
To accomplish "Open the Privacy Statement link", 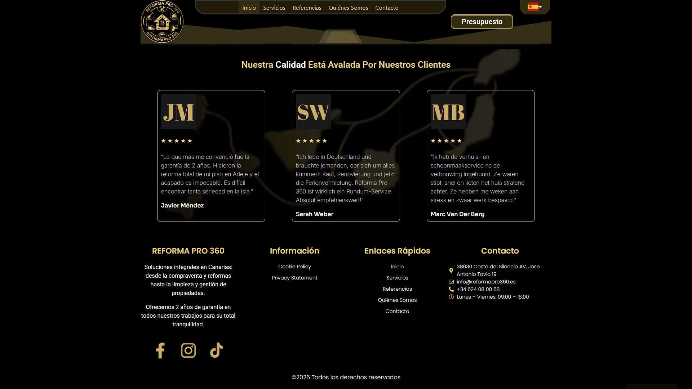I will [294, 278].
